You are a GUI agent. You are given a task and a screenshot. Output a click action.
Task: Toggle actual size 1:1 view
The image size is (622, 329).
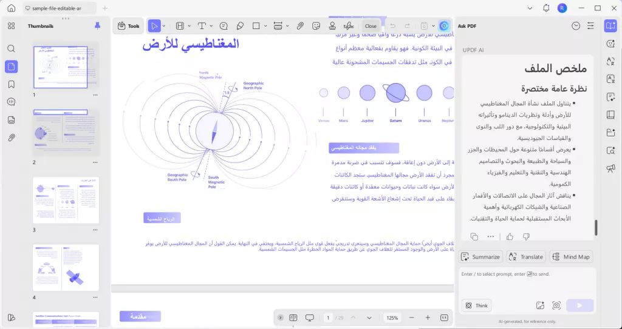pyautogui.click(x=444, y=318)
